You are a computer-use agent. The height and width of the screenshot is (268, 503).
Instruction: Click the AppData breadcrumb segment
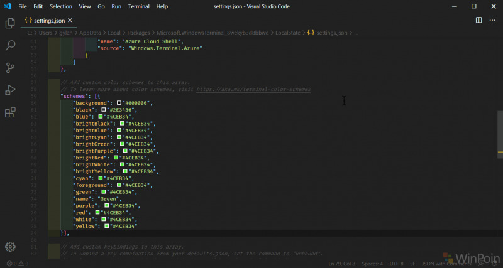point(90,33)
